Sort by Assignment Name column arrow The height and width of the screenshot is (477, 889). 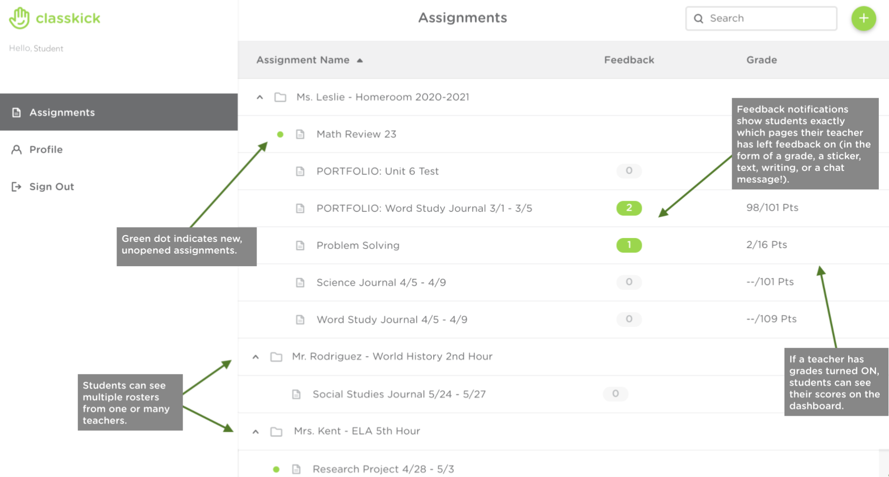(x=360, y=60)
